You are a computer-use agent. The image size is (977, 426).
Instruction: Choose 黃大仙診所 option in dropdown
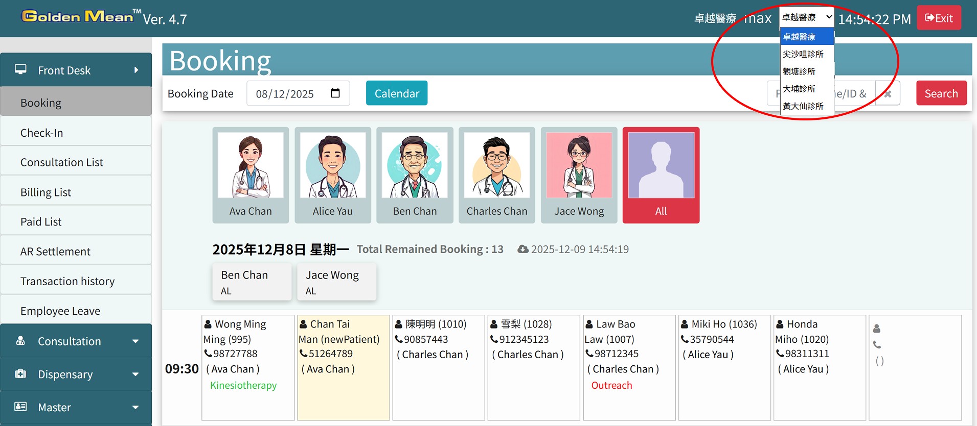(803, 106)
